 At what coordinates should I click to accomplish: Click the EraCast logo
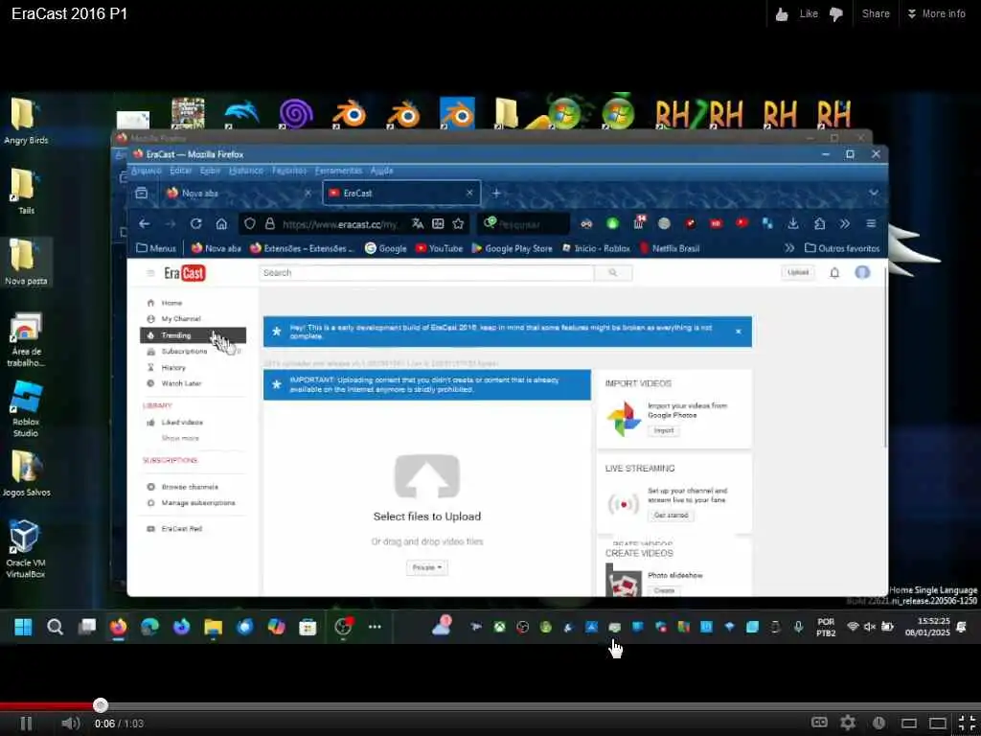pyautogui.click(x=185, y=273)
